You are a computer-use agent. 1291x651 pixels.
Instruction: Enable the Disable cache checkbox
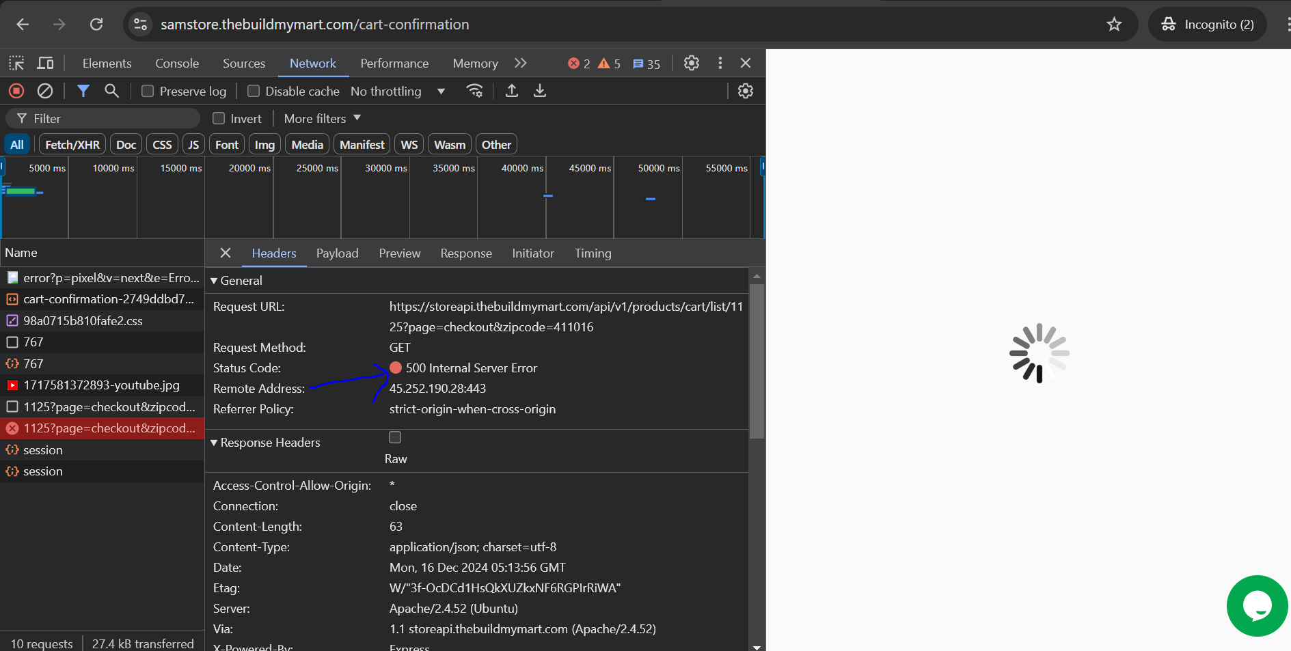point(254,91)
